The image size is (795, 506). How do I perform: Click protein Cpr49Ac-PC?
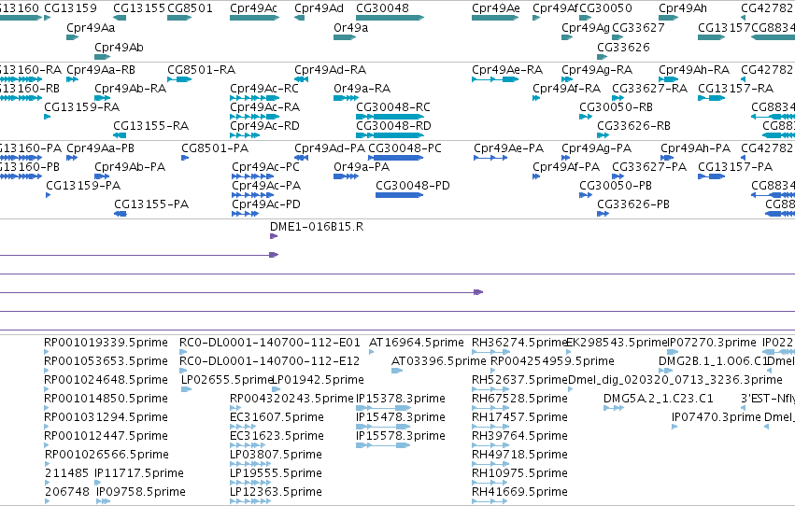[x=252, y=176]
